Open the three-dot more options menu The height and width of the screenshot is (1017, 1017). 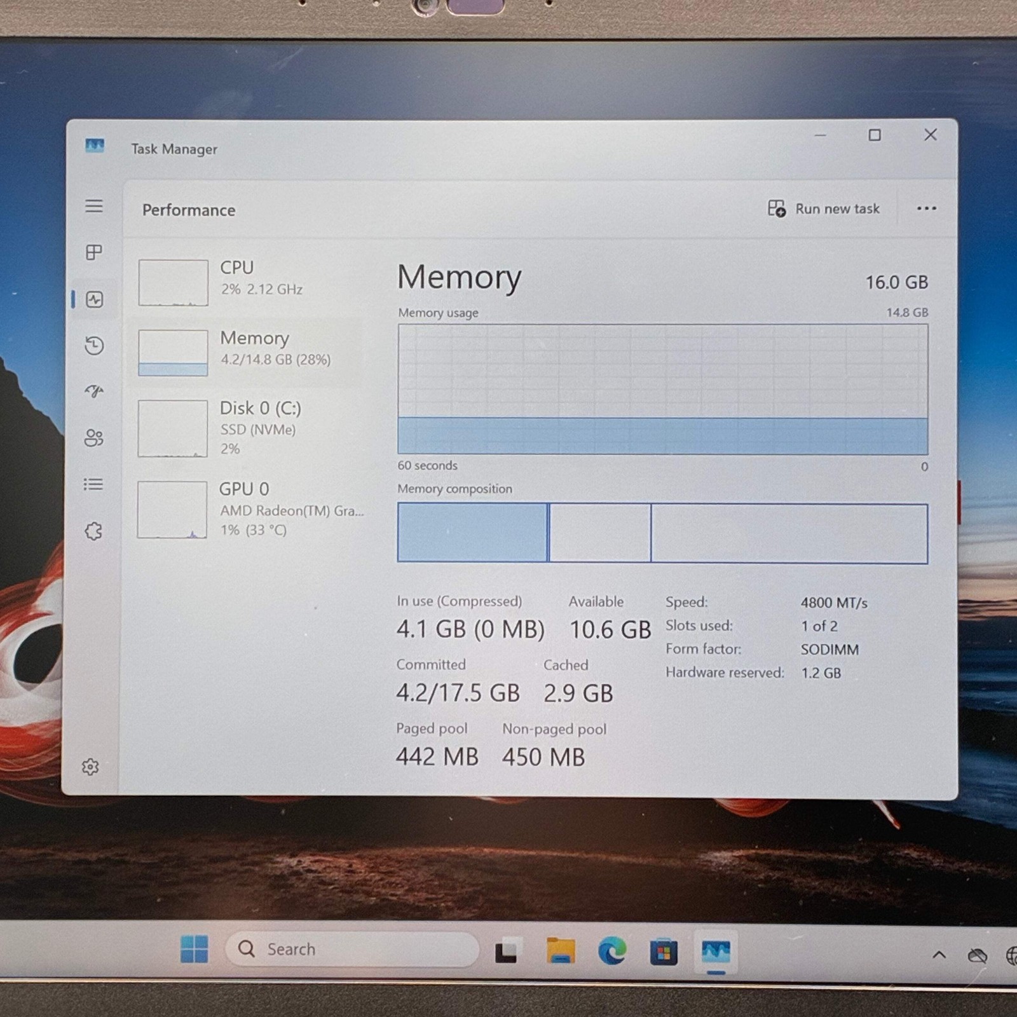coord(927,208)
